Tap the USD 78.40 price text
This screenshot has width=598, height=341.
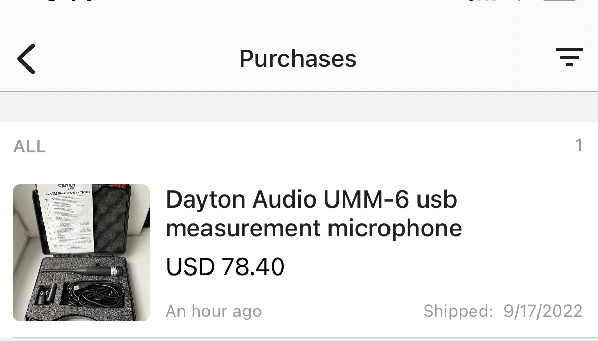click(225, 266)
